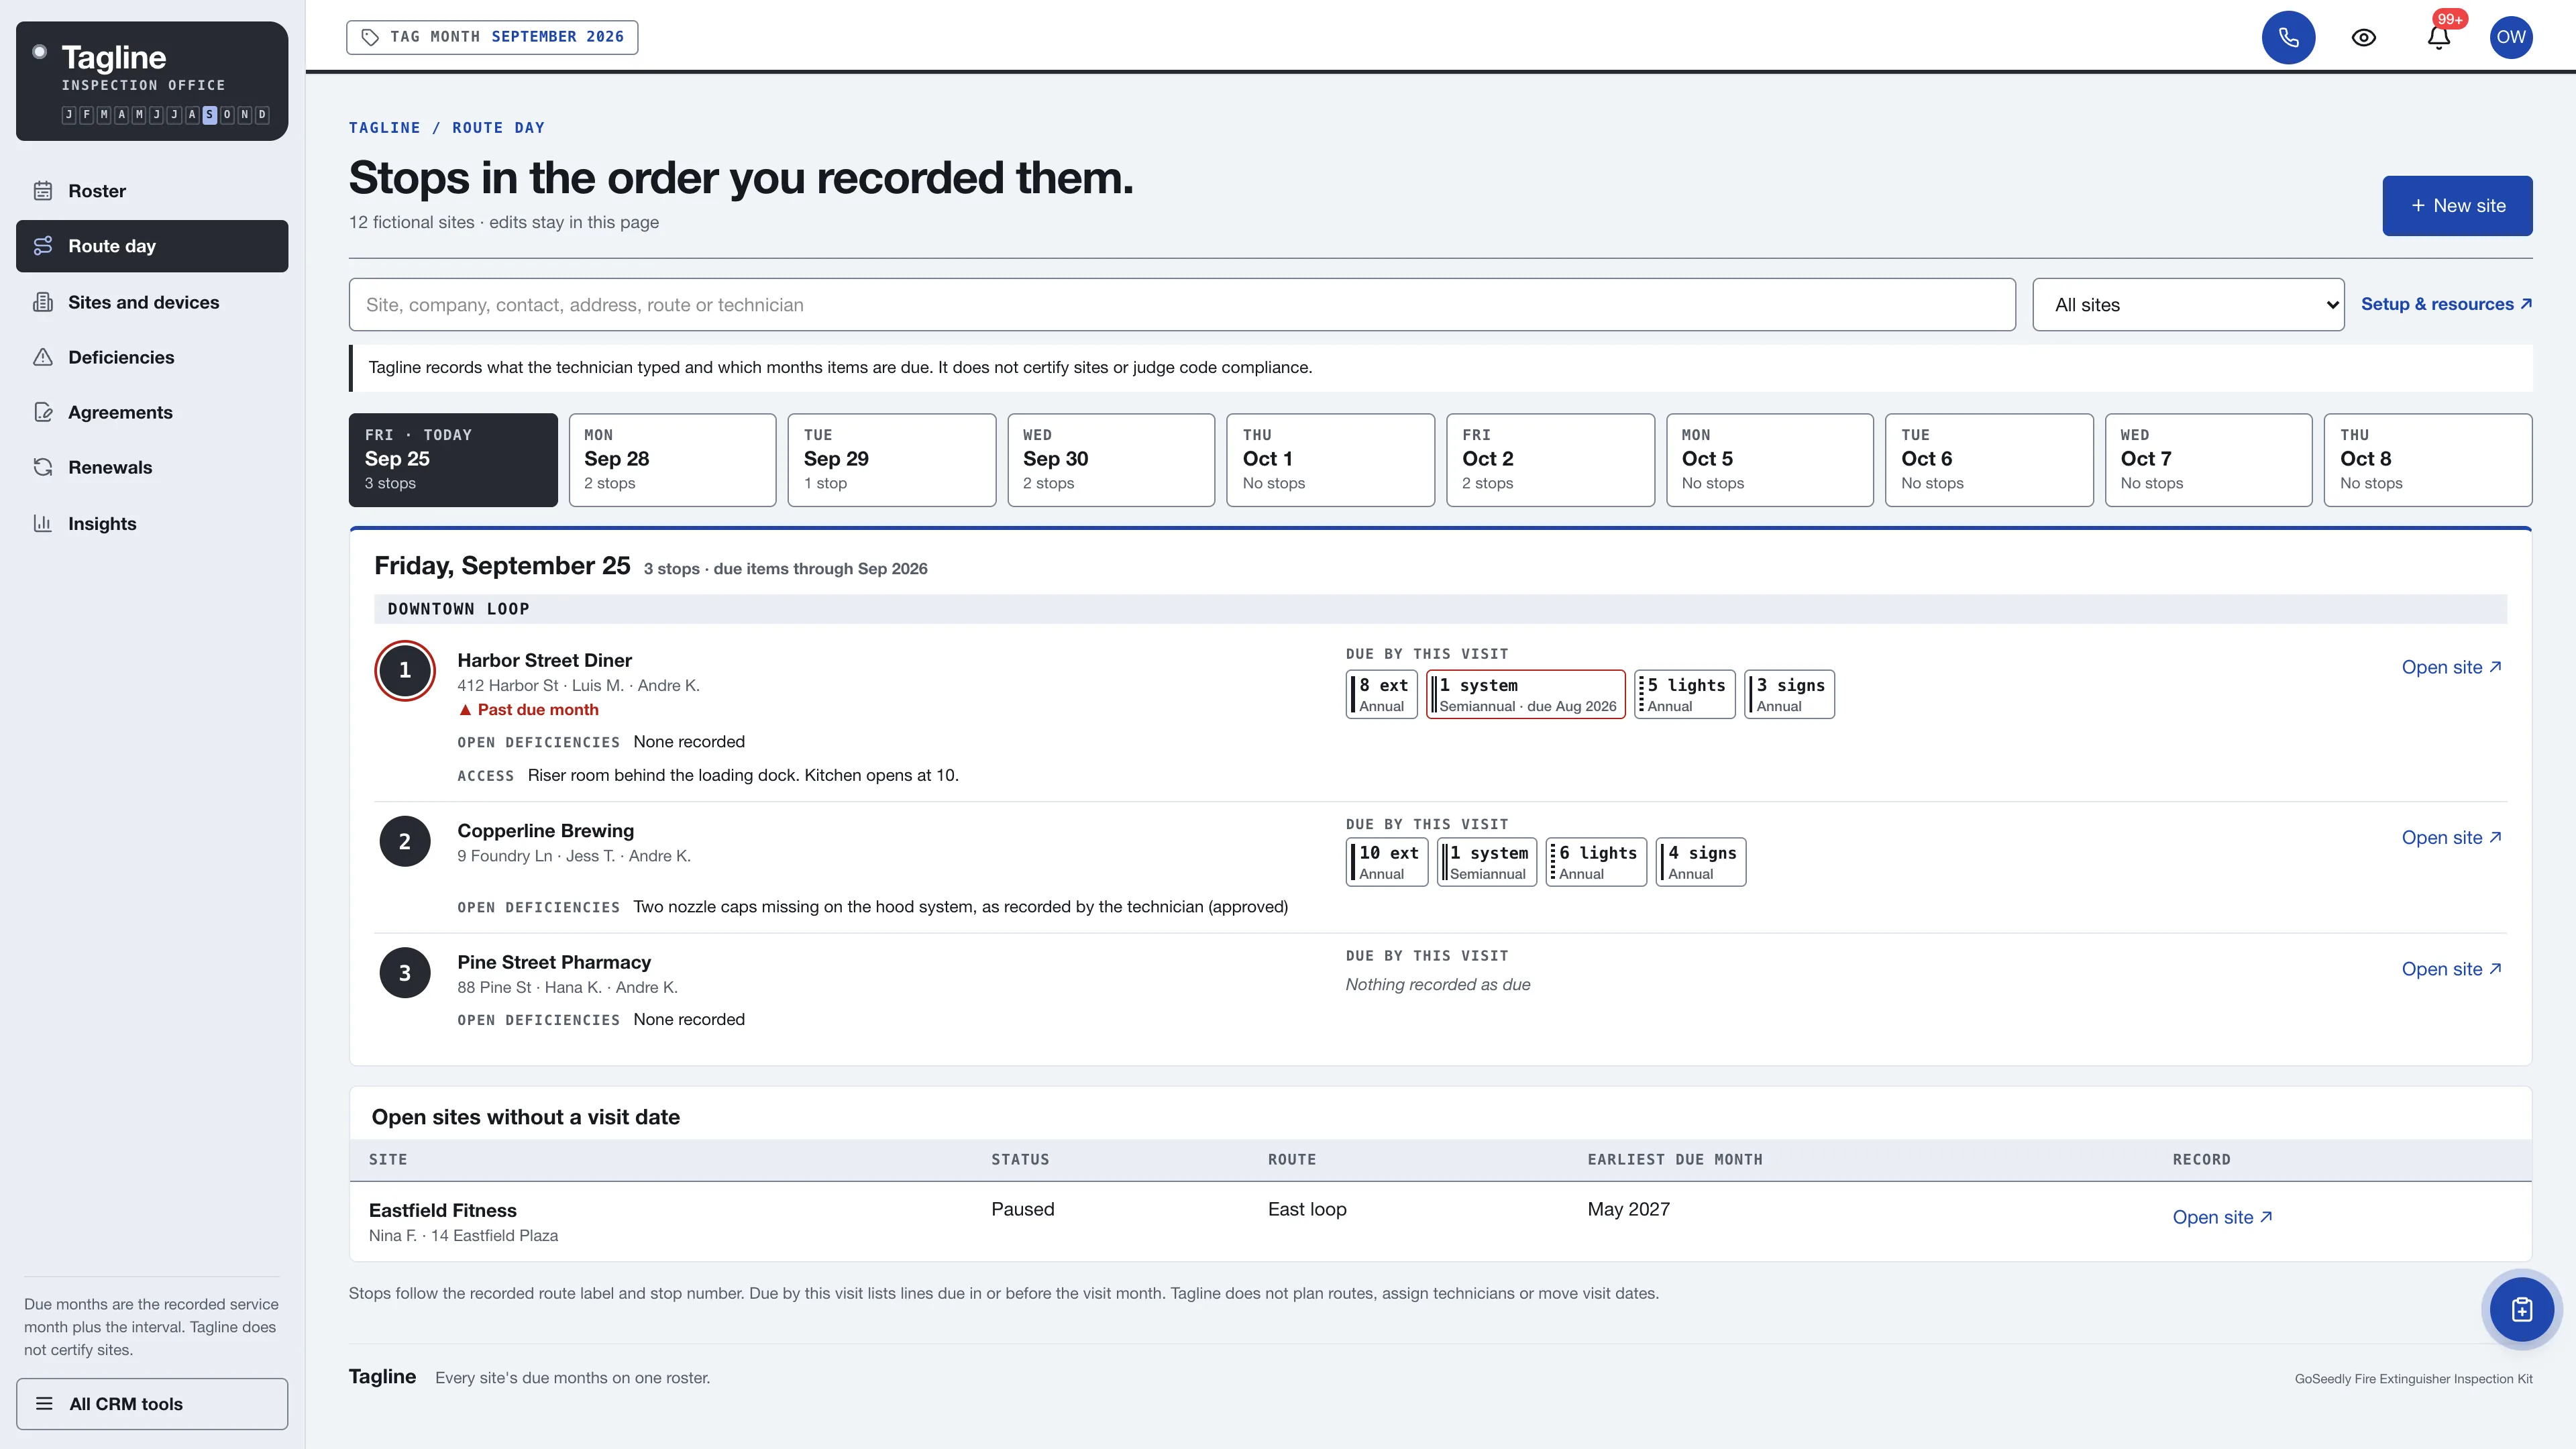Open the notifications bell with 99+ badge

(2439, 37)
